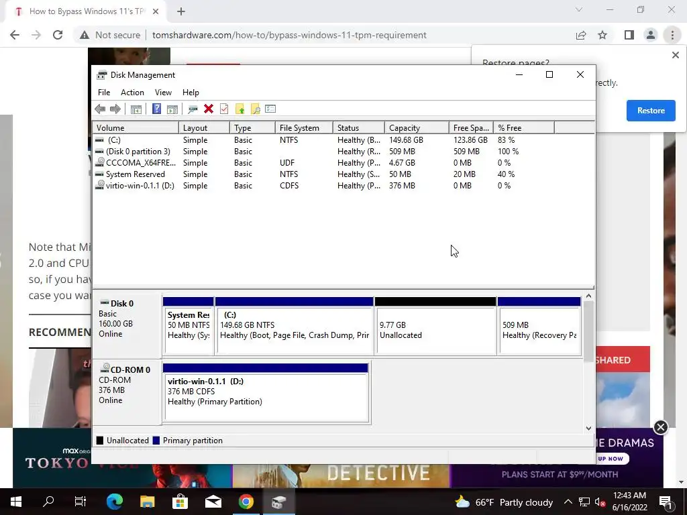The width and height of the screenshot is (687, 515).
Task: Click the tomshardware.com address bar
Action: pos(289,35)
